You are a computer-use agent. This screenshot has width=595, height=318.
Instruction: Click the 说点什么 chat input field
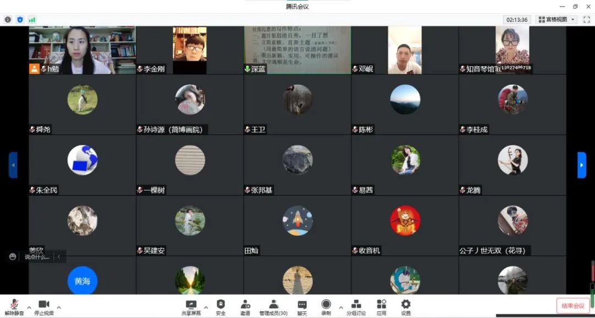pyautogui.click(x=37, y=257)
